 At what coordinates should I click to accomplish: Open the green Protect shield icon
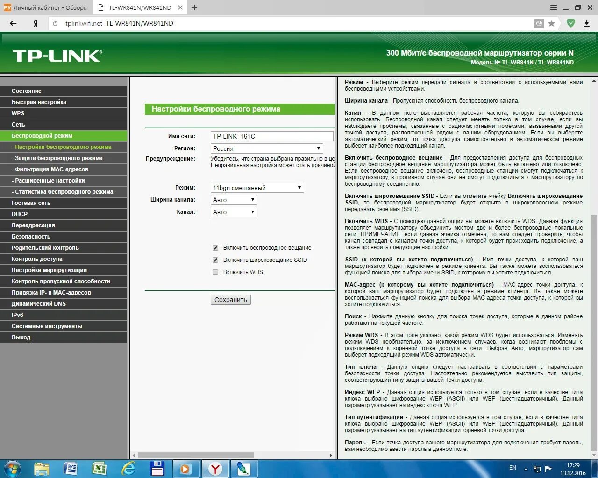pos(571,23)
